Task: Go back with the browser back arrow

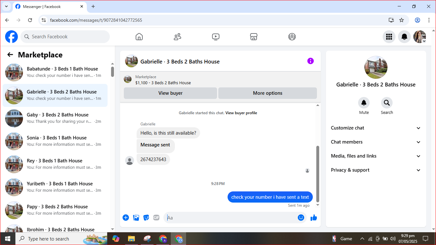Action: click(x=7, y=20)
